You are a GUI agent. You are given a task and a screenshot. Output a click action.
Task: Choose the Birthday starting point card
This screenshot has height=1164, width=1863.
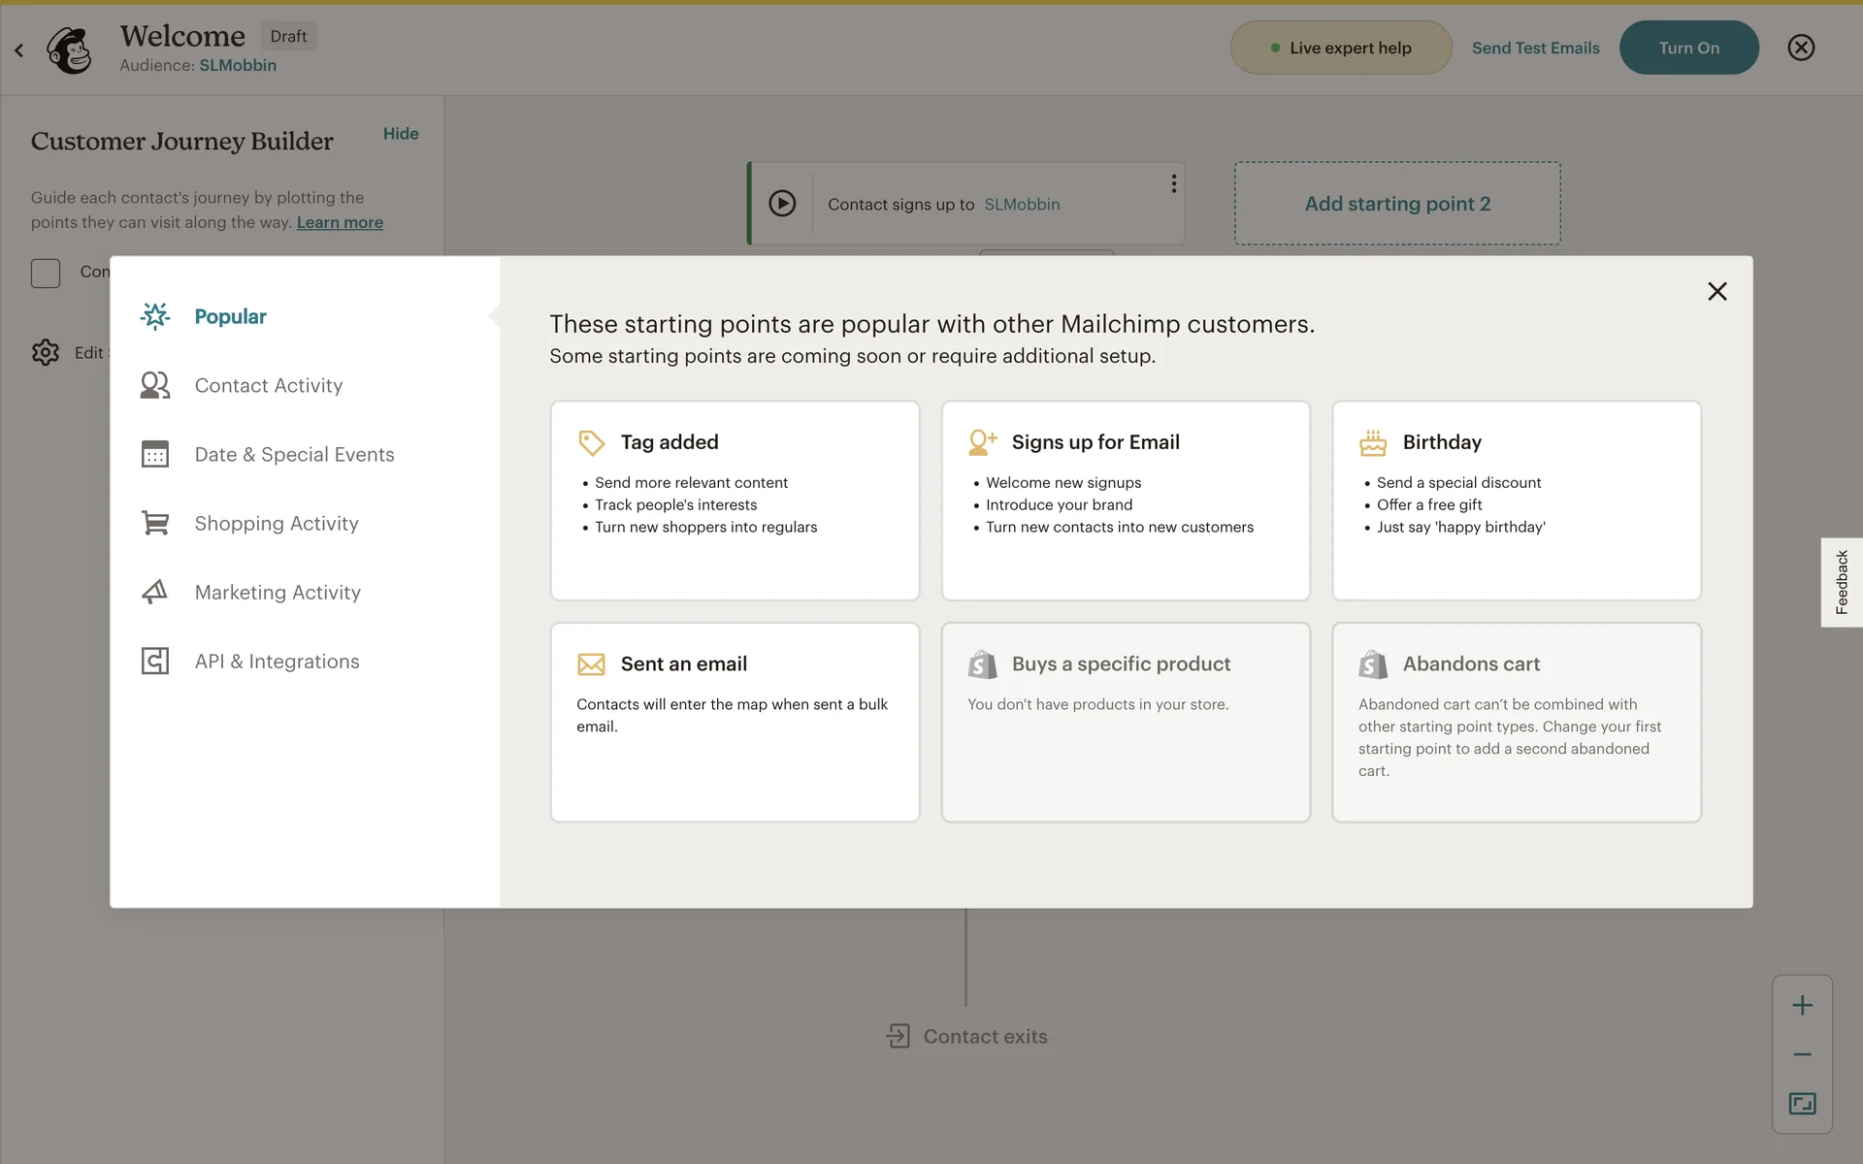(x=1516, y=500)
